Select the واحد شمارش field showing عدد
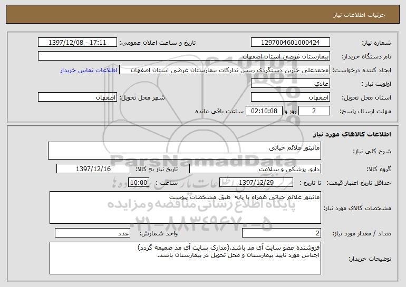Viewport: 406px width, 287px height. (92, 233)
